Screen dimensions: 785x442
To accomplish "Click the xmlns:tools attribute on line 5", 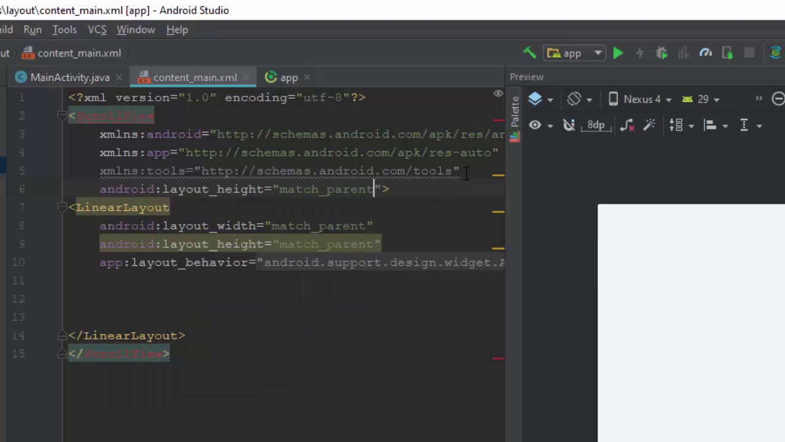I will (x=279, y=171).
